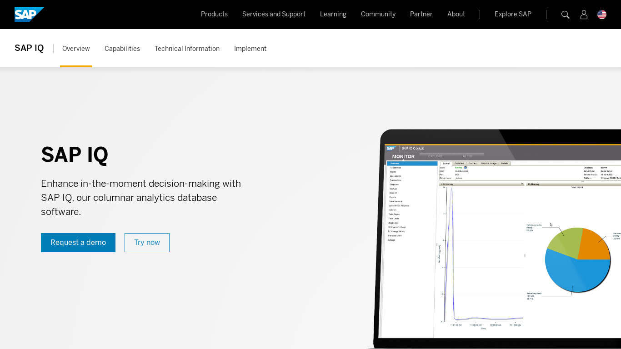Open the Products menu
The width and height of the screenshot is (621, 349).
[x=214, y=14]
